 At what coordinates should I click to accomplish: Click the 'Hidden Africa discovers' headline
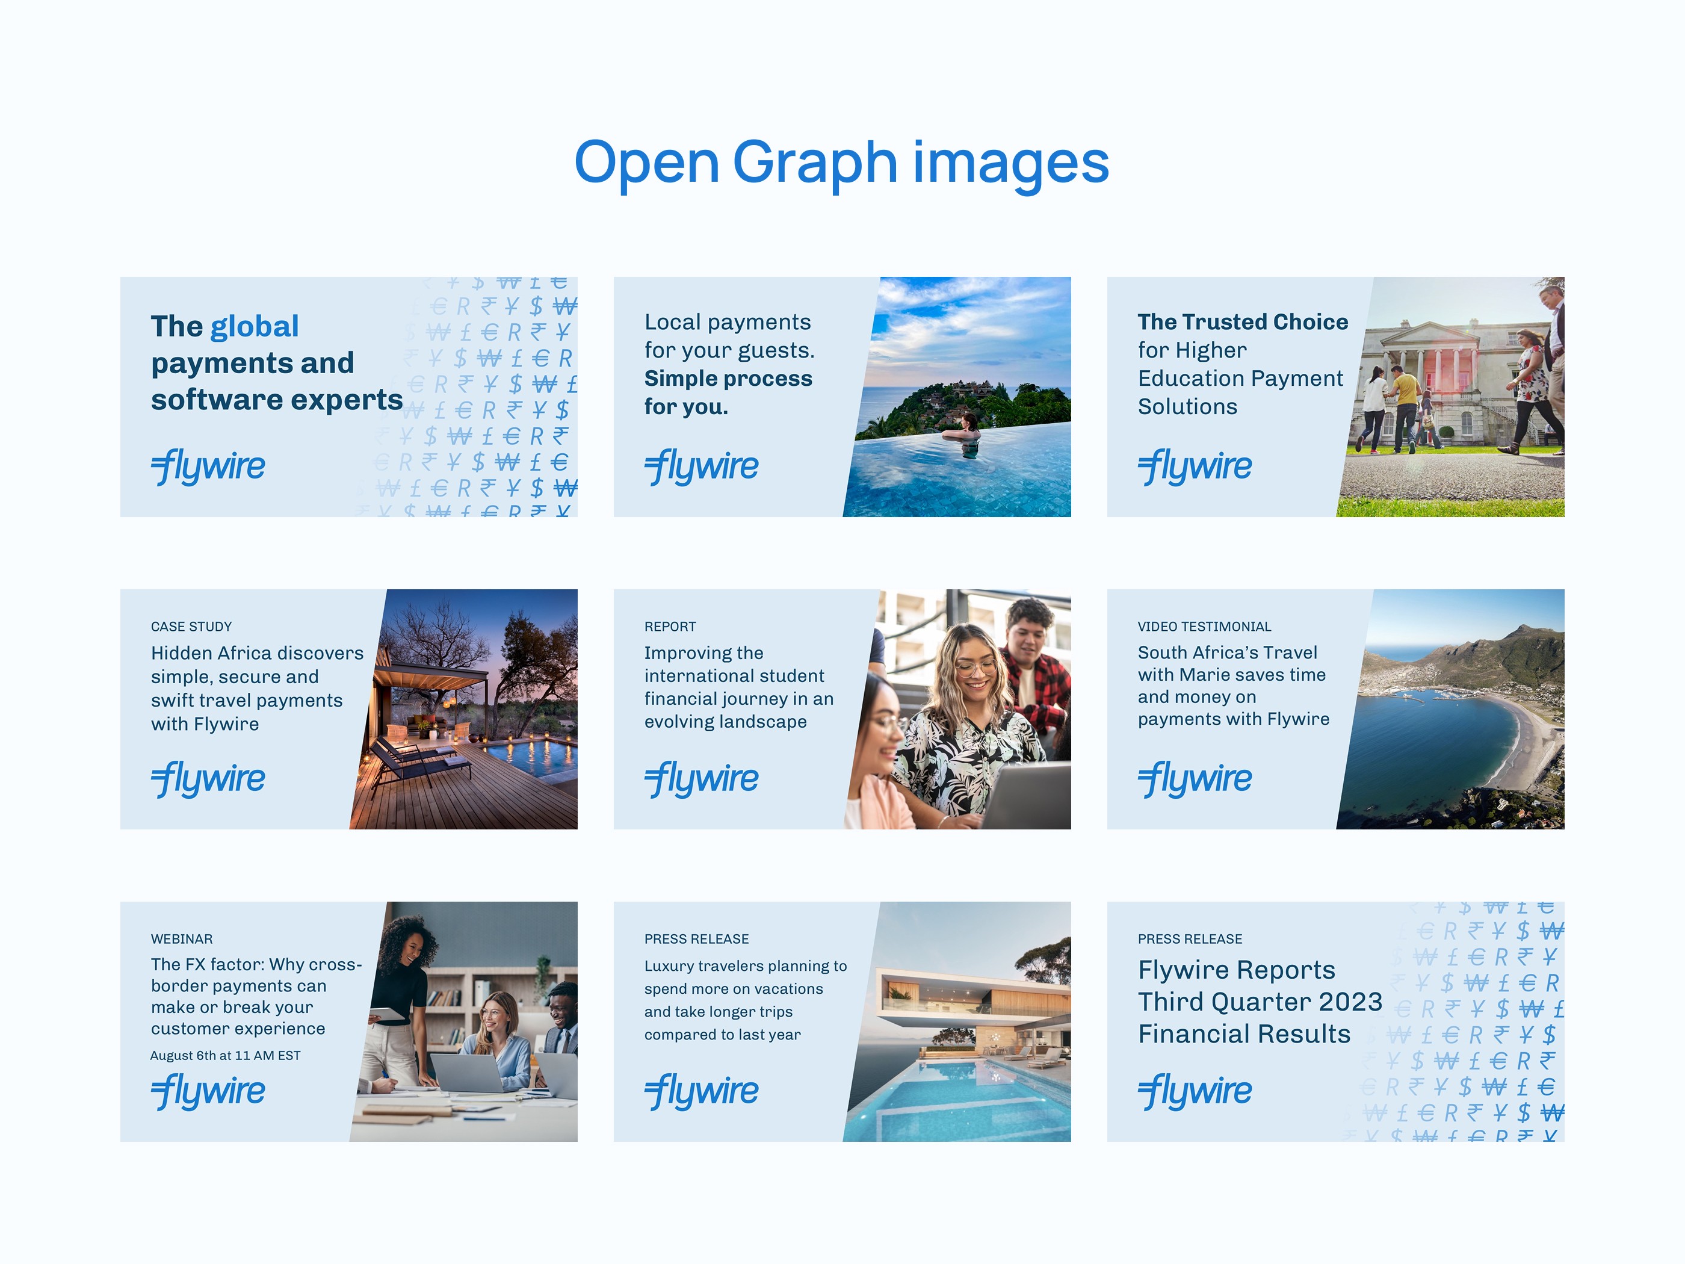pyautogui.click(x=258, y=689)
